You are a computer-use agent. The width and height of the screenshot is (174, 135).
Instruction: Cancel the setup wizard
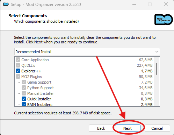tap(157, 128)
